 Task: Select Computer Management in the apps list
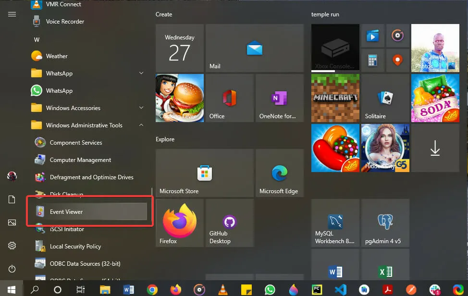(80, 160)
